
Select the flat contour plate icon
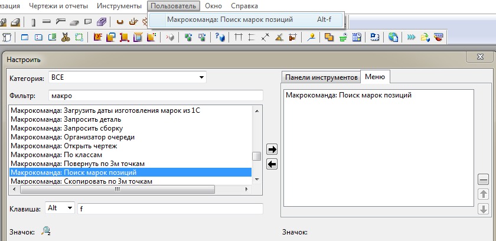(87, 22)
